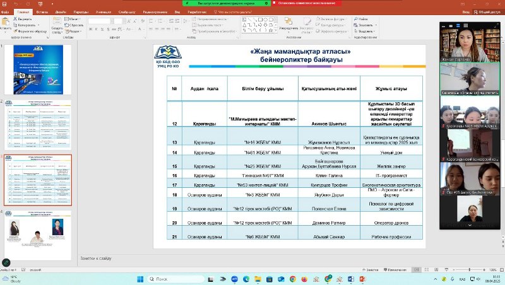The height and width of the screenshot is (285, 505).
Task: Expand the Layout (Макет) dropdown
Action: click(74, 19)
